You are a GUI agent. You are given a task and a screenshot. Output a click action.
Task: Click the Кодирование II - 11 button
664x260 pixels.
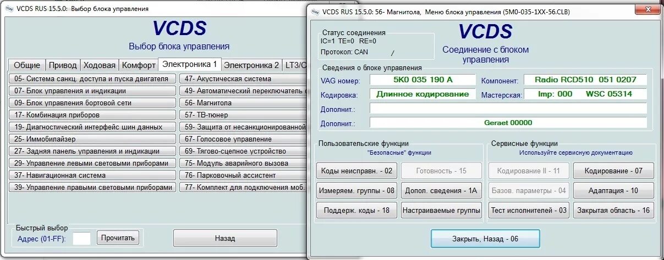pos(529,171)
